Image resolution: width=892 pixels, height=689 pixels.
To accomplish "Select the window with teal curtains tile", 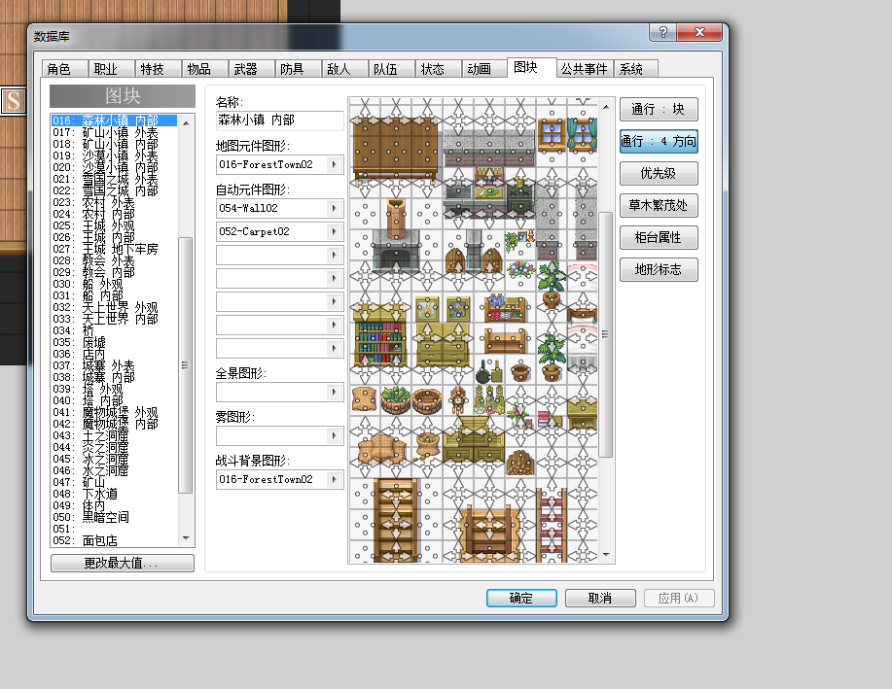I will (x=582, y=135).
